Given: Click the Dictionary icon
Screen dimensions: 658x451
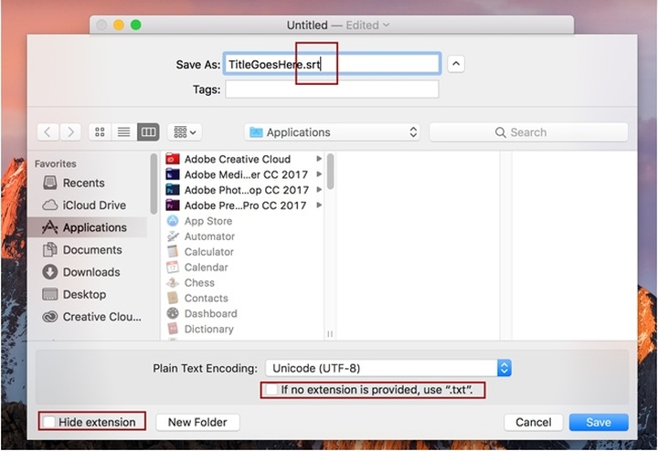Looking at the screenshot, I should pos(173,329).
